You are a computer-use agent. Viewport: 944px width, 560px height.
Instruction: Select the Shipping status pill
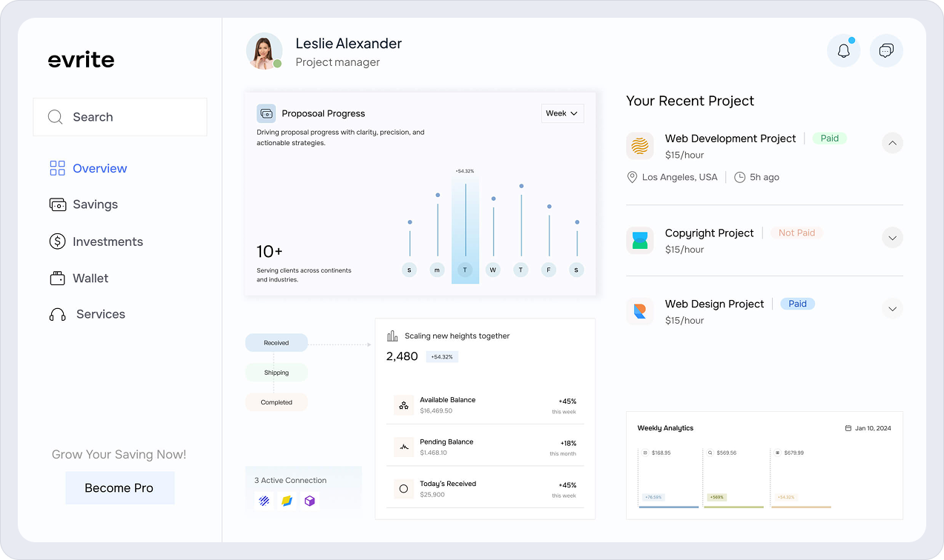[x=277, y=373]
